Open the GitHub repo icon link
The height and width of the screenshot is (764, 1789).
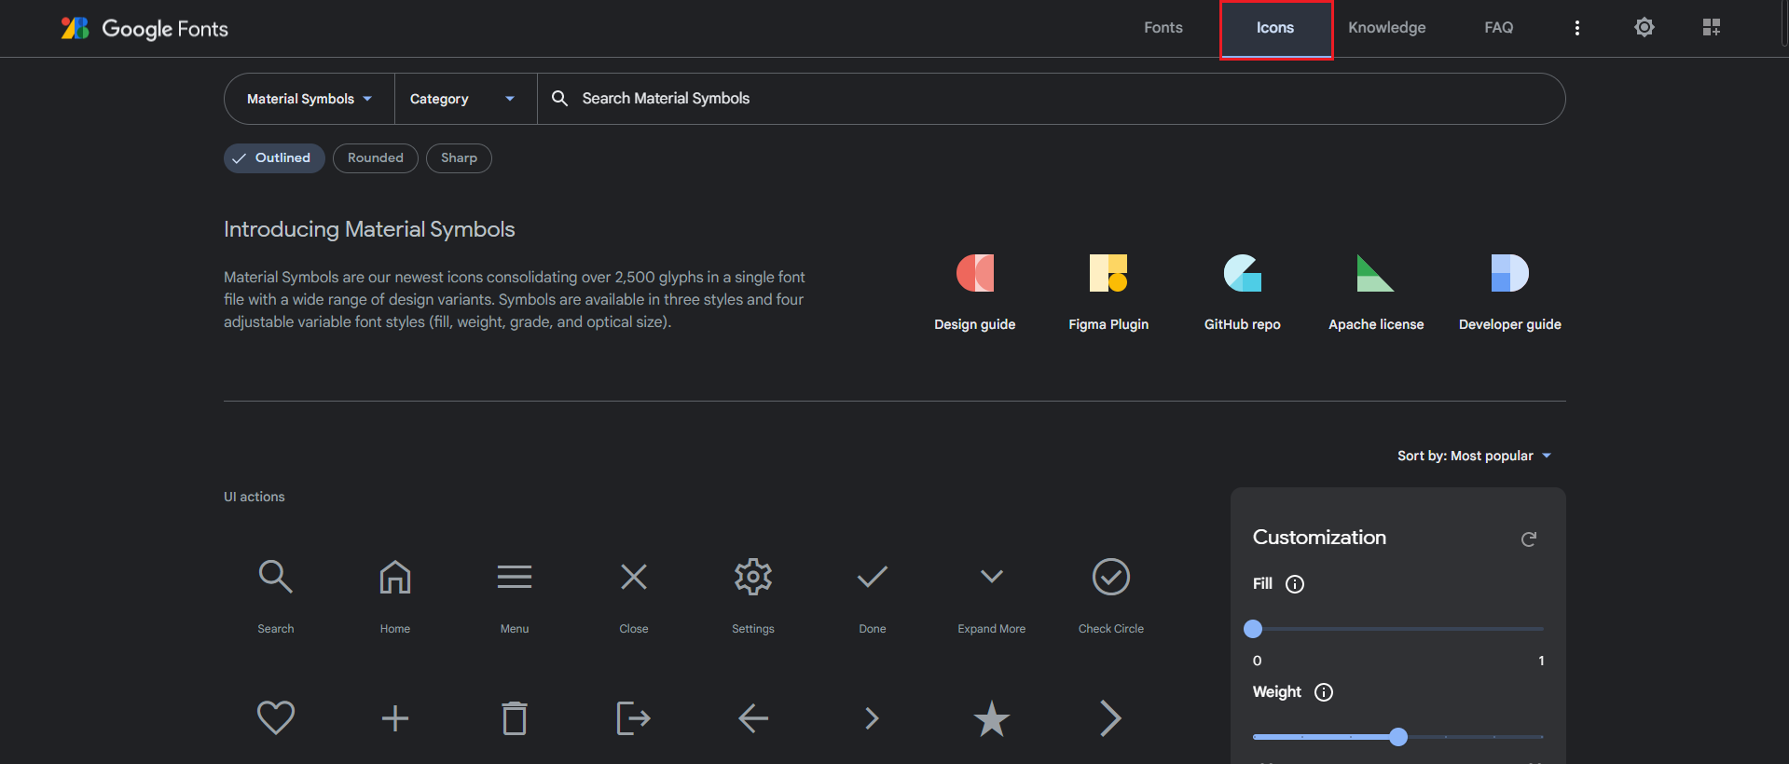pos(1243,273)
